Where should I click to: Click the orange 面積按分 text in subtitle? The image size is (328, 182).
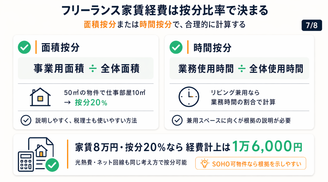[99, 25]
